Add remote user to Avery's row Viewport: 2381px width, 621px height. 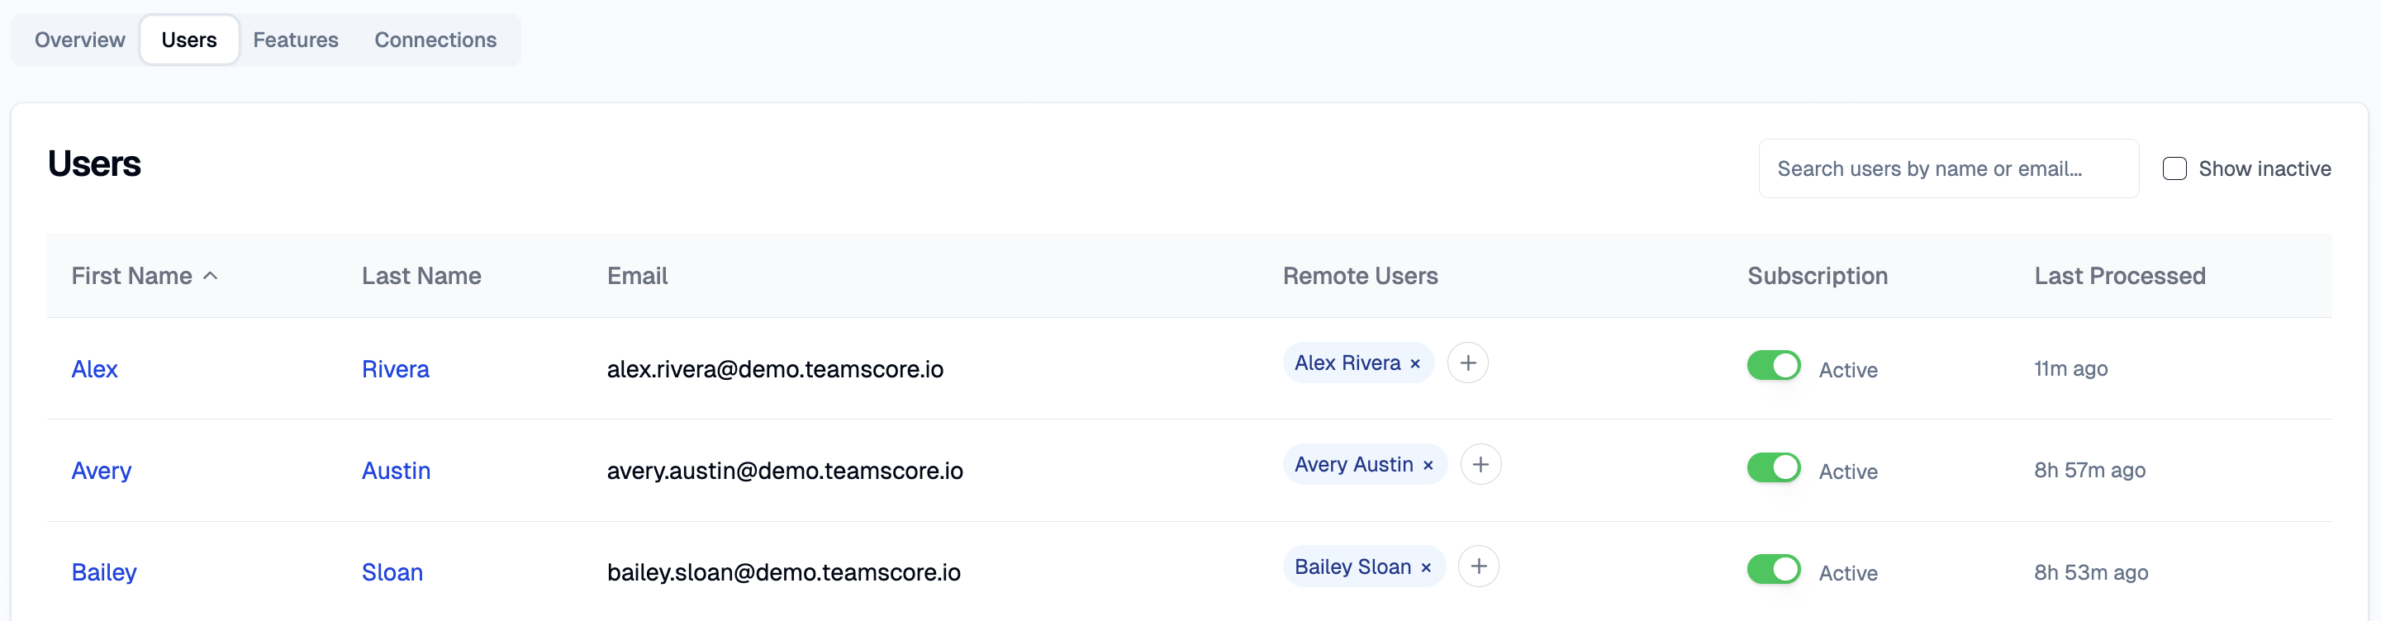[1480, 465]
